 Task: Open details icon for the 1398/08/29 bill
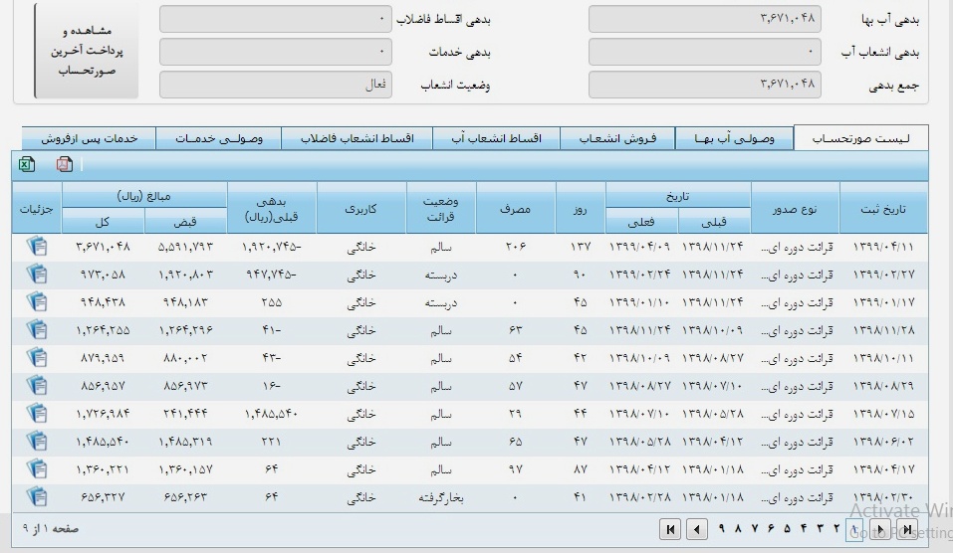[x=37, y=385]
